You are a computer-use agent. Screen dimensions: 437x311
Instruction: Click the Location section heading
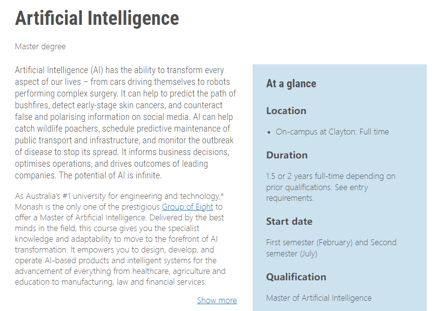[286, 111]
